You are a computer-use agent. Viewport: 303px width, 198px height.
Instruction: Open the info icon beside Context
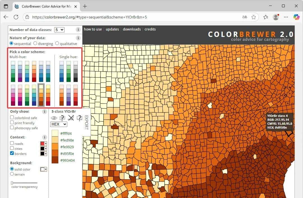tap(44, 137)
